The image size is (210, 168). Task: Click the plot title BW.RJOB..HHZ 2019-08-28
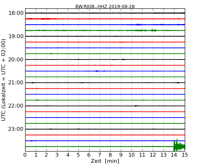(x=105, y=6)
